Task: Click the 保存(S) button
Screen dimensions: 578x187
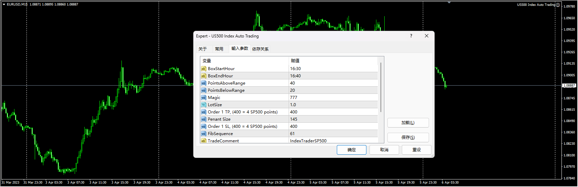Action: click(408, 137)
